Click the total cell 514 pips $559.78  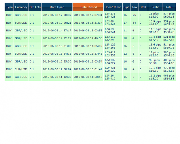click(169, 46)
